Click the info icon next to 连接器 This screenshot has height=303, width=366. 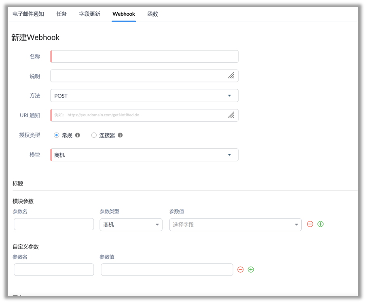120,135
